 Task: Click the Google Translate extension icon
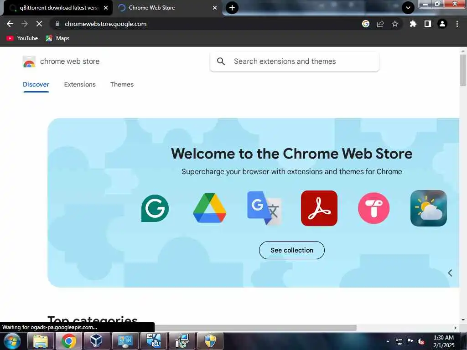click(264, 208)
